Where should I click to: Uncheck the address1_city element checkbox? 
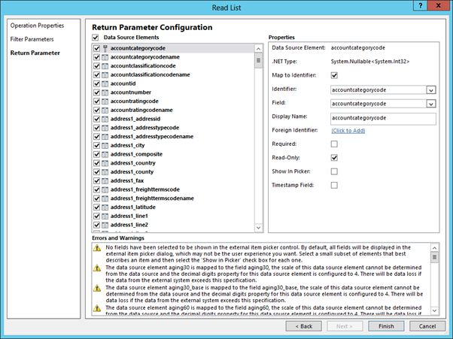pos(96,145)
